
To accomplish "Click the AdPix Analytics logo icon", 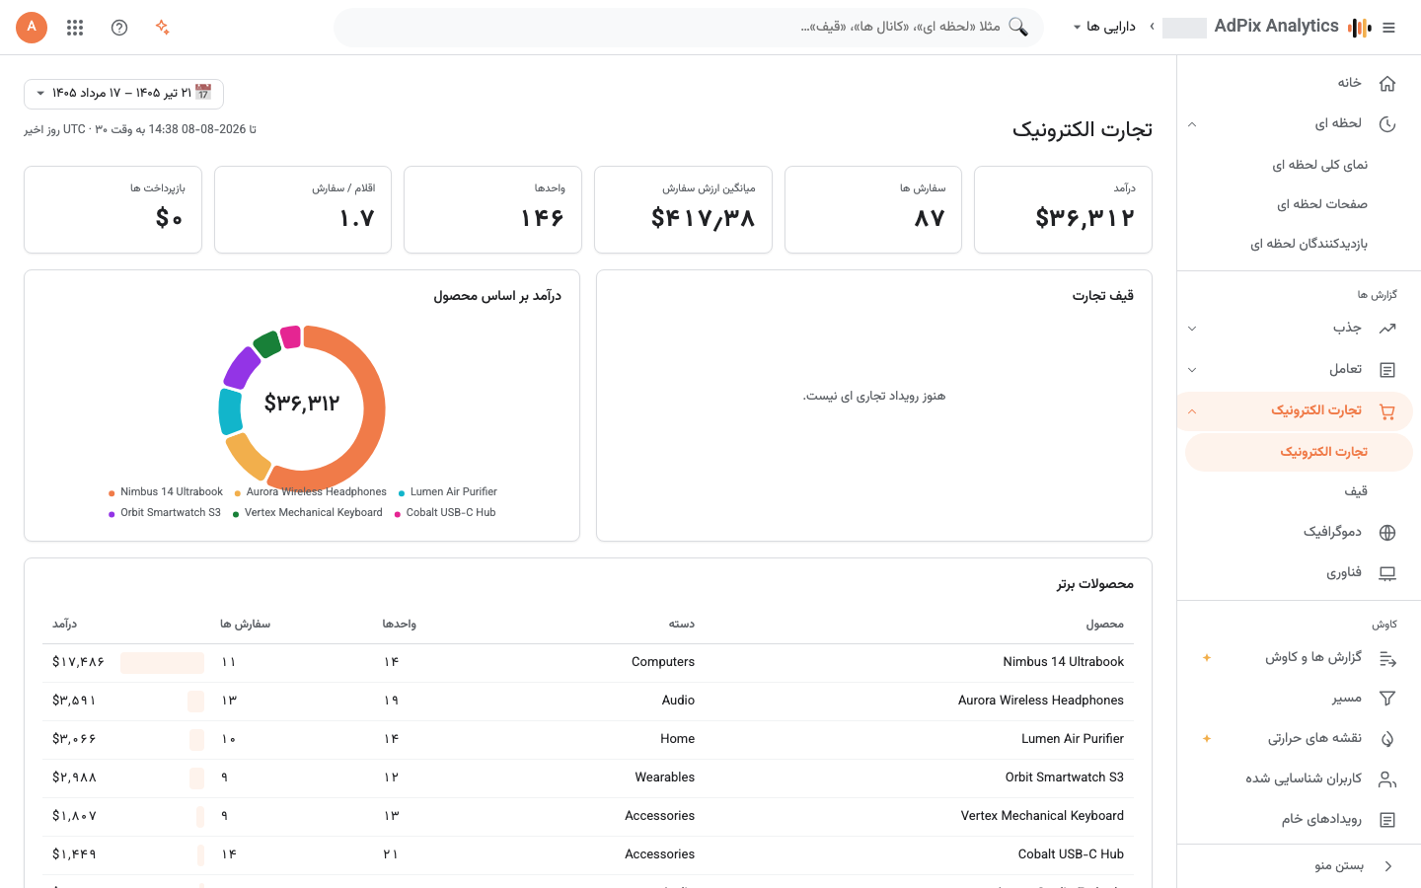I will tap(1360, 28).
